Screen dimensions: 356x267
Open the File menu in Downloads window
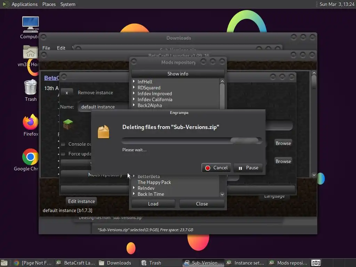click(x=46, y=48)
